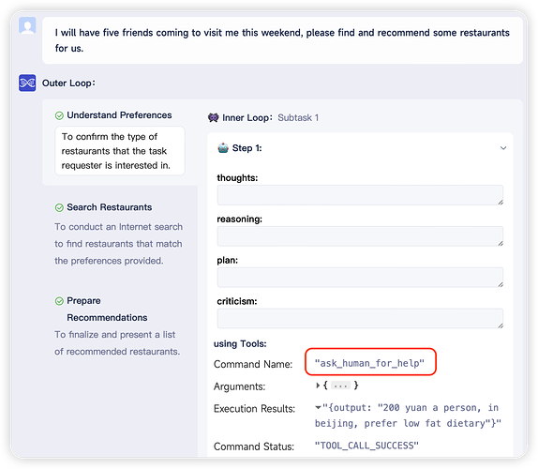Collapse the Execution Results triangle
The image size is (538, 469).
[318, 407]
